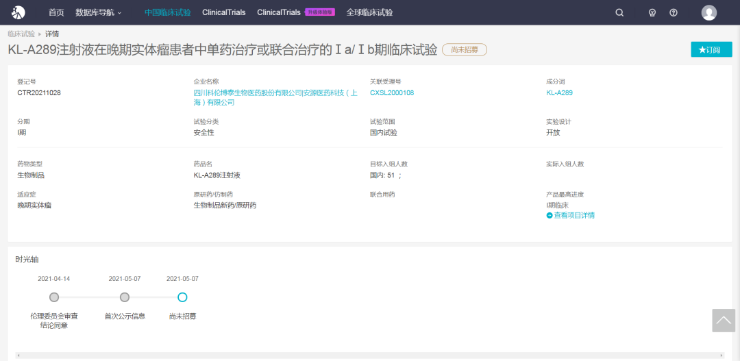The image size is (740, 361).
Task: Open the KL-A289 ingredient link
Action: 559,93
